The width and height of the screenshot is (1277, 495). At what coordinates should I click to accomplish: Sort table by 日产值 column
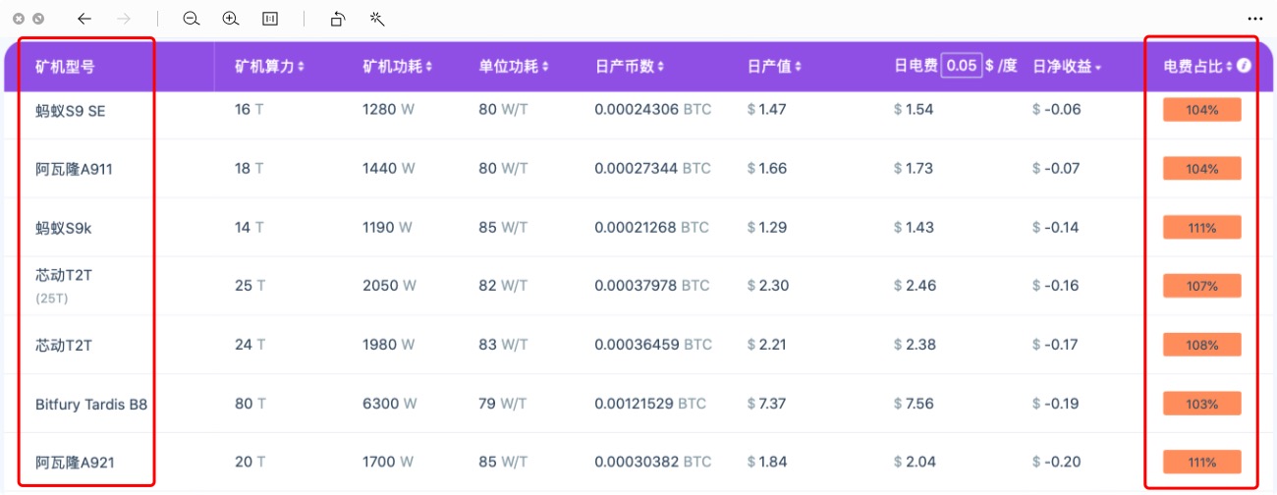pos(774,67)
